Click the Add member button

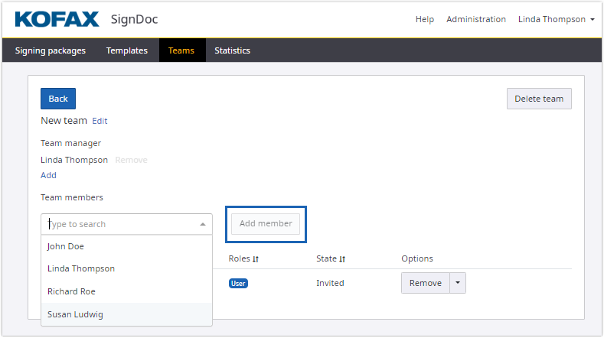(266, 223)
